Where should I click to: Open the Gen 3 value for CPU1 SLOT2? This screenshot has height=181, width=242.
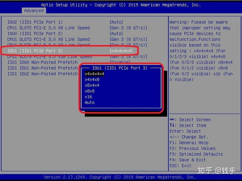click(x=128, y=28)
